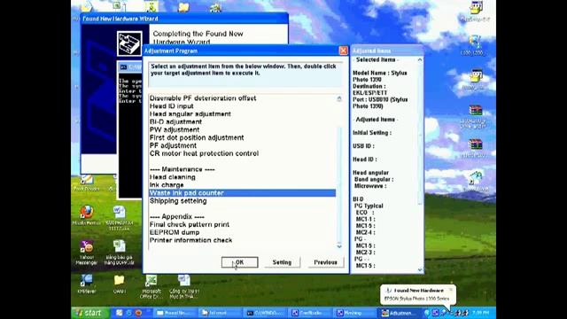Select 'Head angular adjustment'
The image size is (567, 319).
point(190,114)
